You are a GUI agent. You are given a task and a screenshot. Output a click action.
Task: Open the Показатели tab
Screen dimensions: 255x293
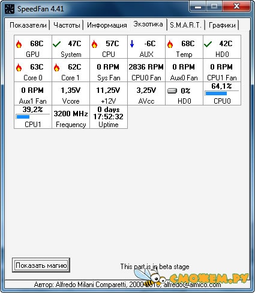[28, 25]
